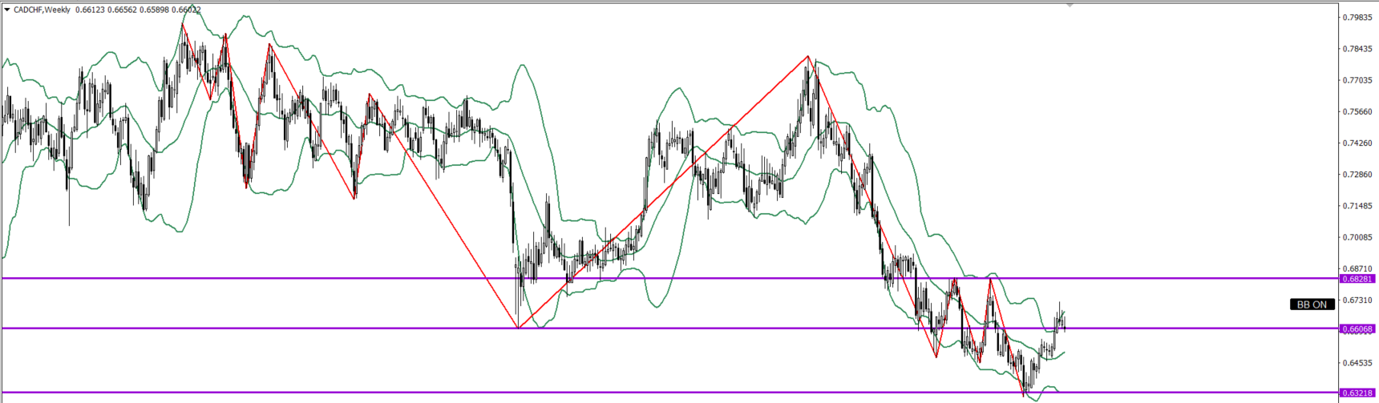Click the 0.67310 price beside BB ON

[1357, 300]
